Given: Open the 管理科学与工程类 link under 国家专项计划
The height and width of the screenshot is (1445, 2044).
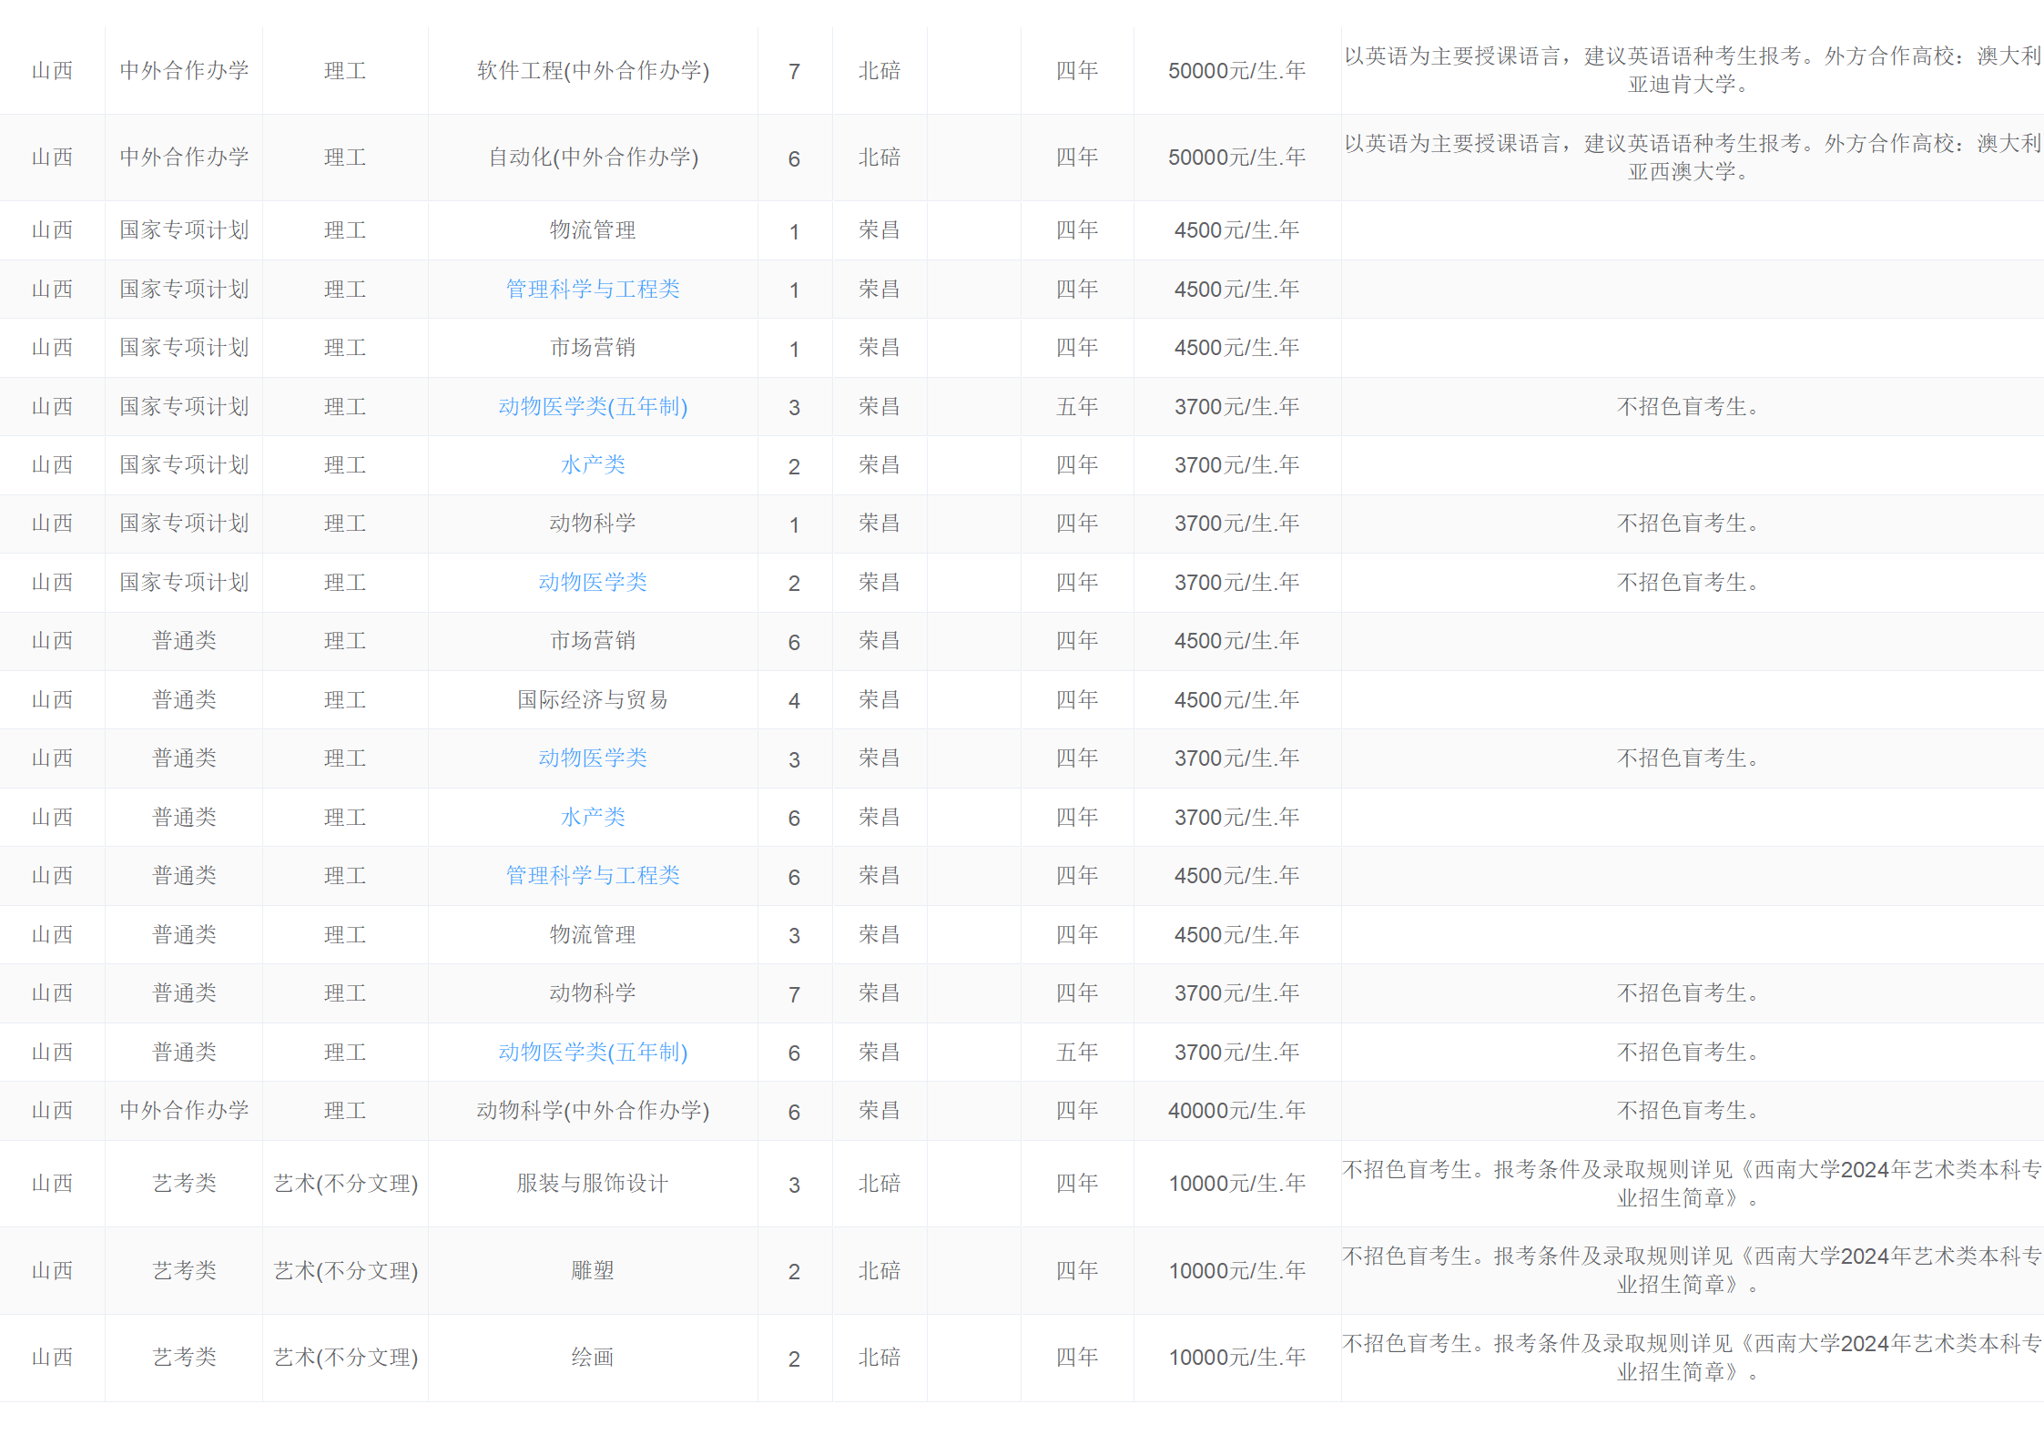Looking at the screenshot, I should coord(593,290).
